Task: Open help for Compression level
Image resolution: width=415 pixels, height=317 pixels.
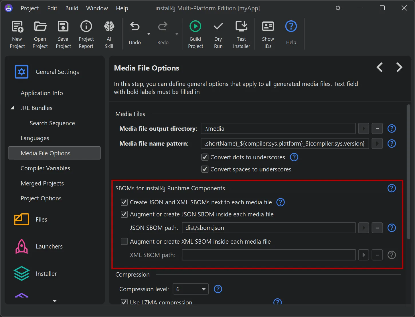Action: coord(218,289)
